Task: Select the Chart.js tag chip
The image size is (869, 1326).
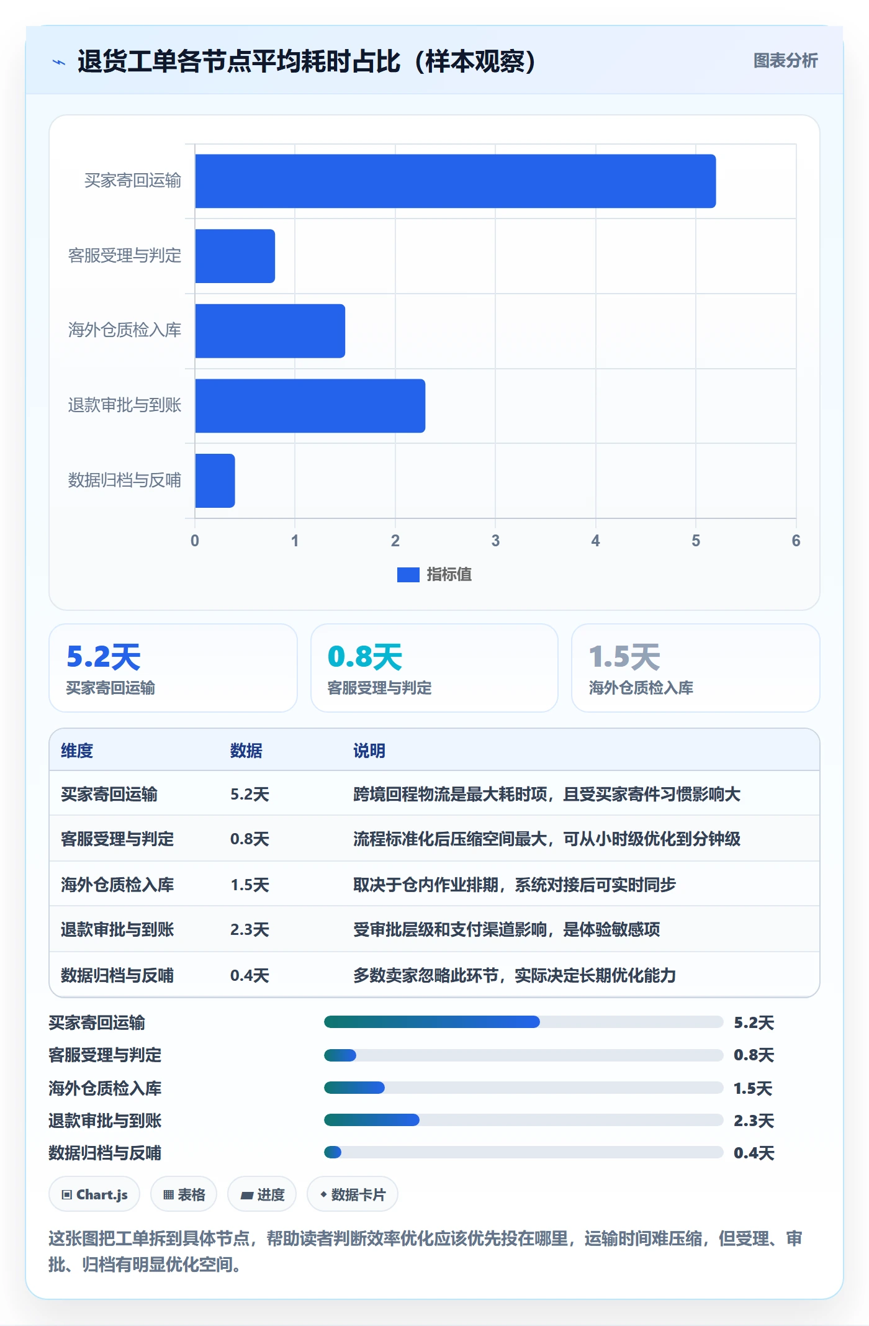Action: [x=94, y=1194]
